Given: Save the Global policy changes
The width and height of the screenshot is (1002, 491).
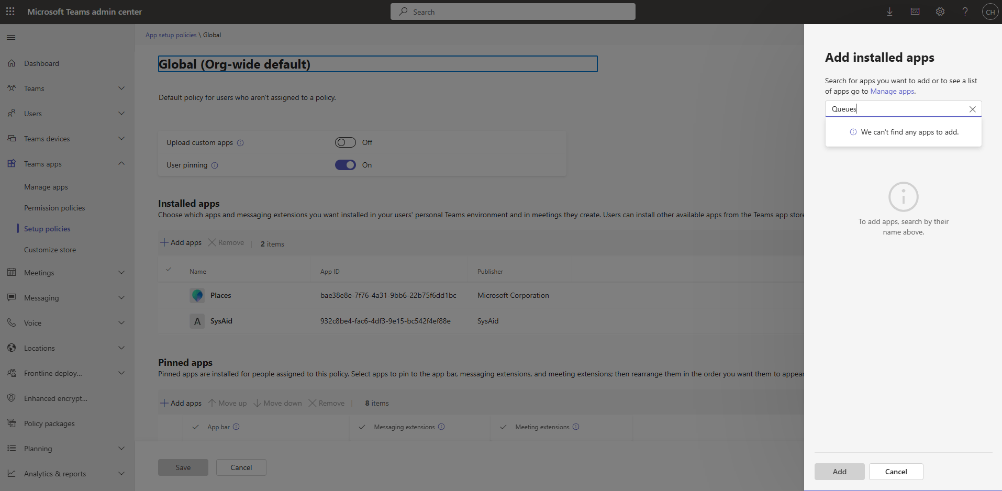Looking at the screenshot, I should tap(183, 467).
